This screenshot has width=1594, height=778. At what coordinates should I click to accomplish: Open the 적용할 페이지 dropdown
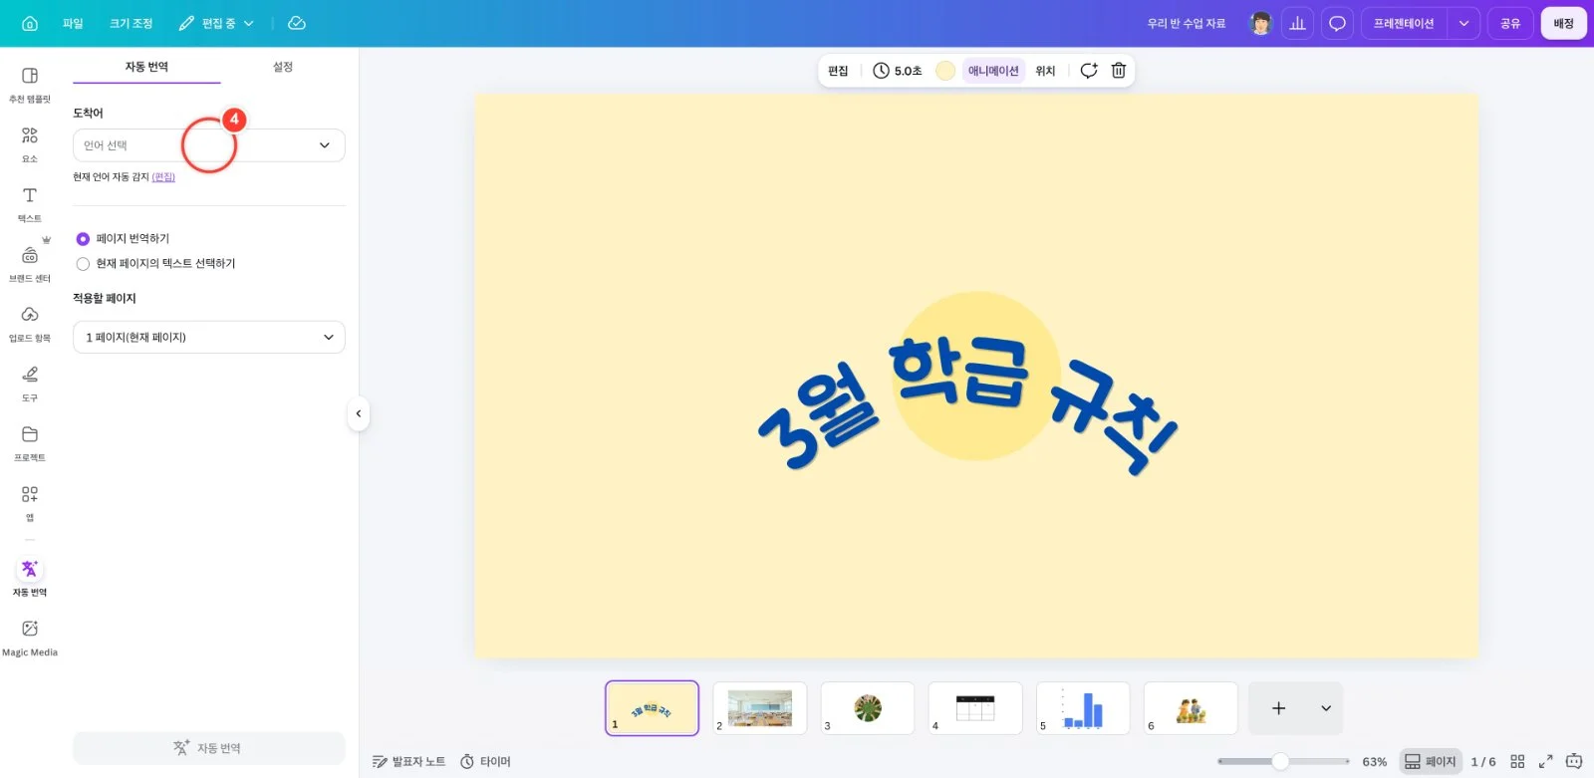pos(209,337)
